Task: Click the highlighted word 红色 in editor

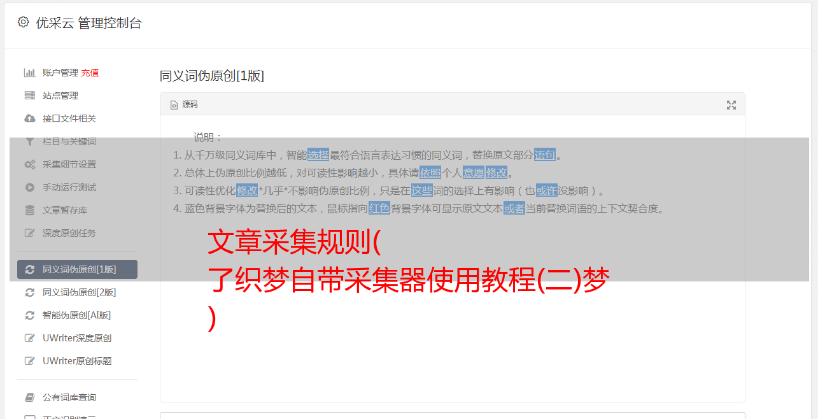Action: click(379, 208)
